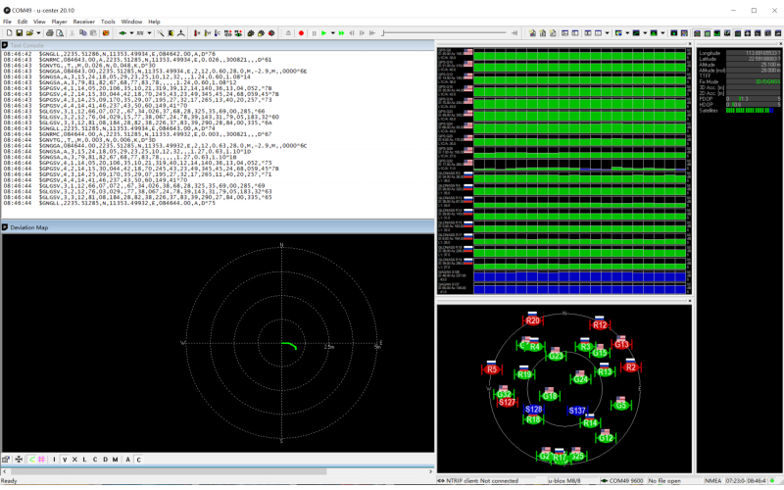Start recording with the red Record button
Viewport: 784px width, 490px height.
click(x=301, y=33)
